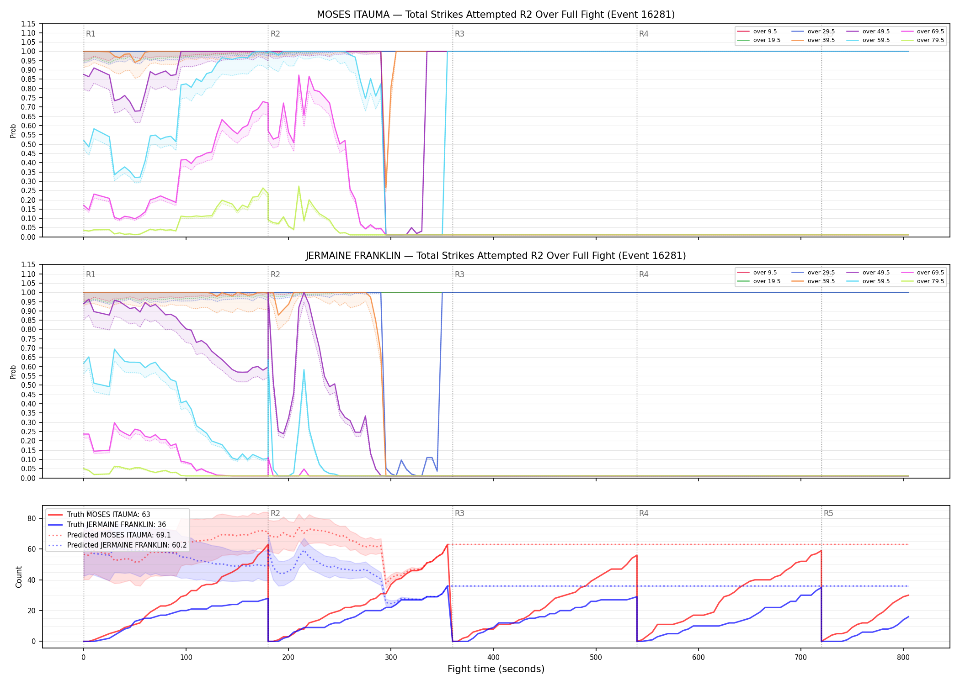Click the R2 label in the Jermaine Franklin chart
Viewport: 960px width, 685px height.
pyautogui.click(x=275, y=274)
